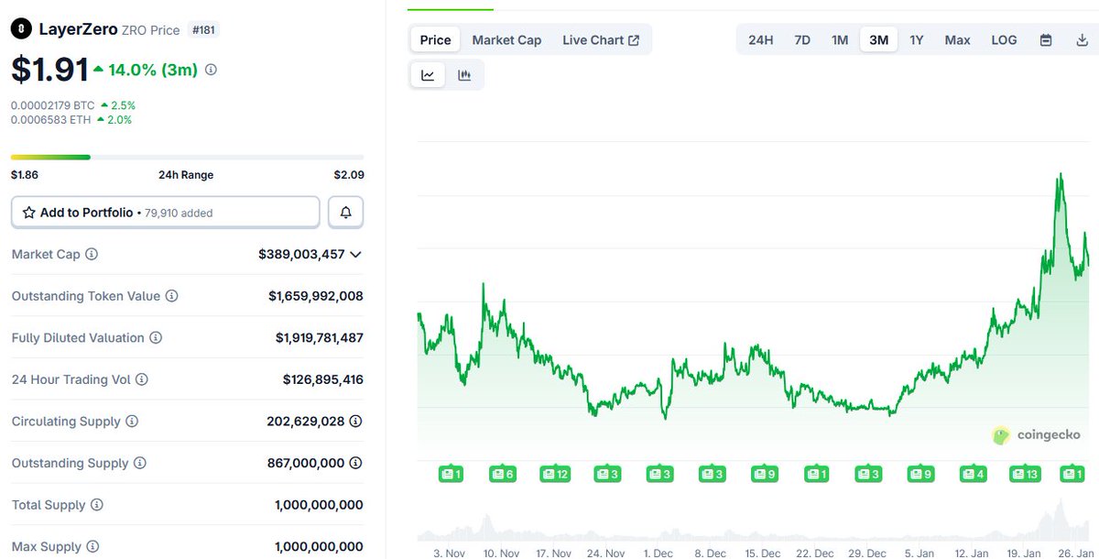Open info icon next to Circulating Supply label
1099x559 pixels.
(x=132, y=422)
